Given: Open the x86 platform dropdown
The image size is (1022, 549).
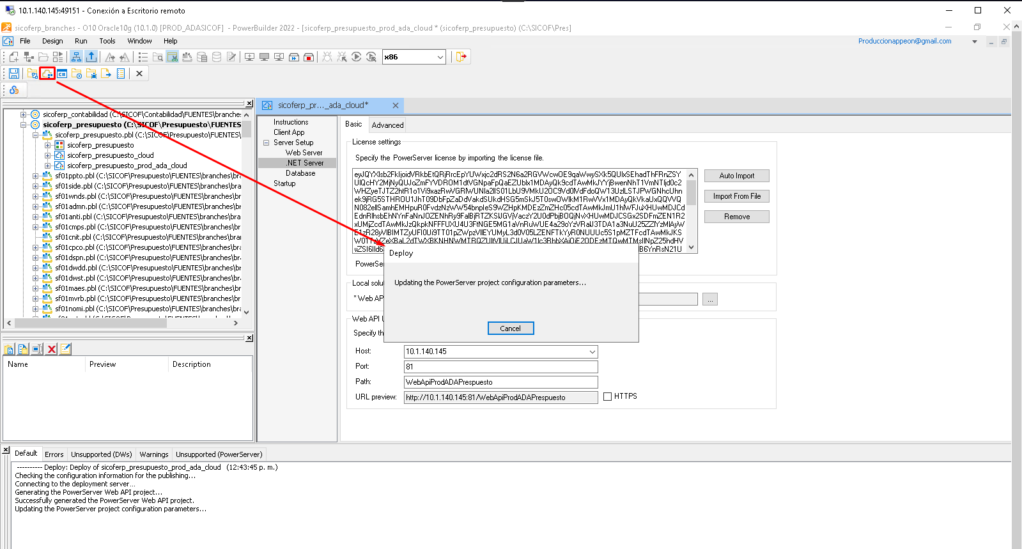Looking at the screenshot, I should [x=440, y=57].
